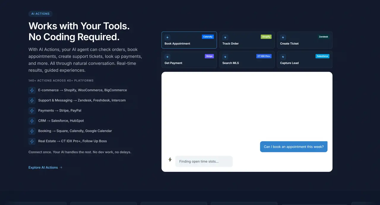
Task: Click 'E-commerce → Shopify, WooCommerce, BigCommerce' text
Action: click(x=83, y=90)
